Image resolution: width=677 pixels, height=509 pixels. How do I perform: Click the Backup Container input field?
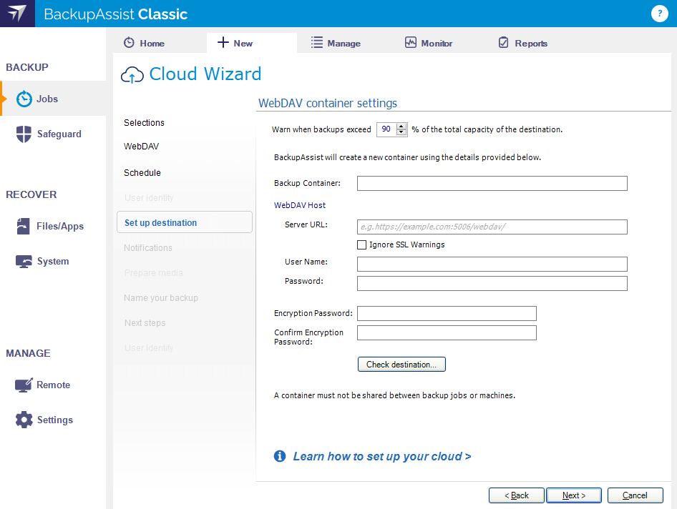coord(492,183)
